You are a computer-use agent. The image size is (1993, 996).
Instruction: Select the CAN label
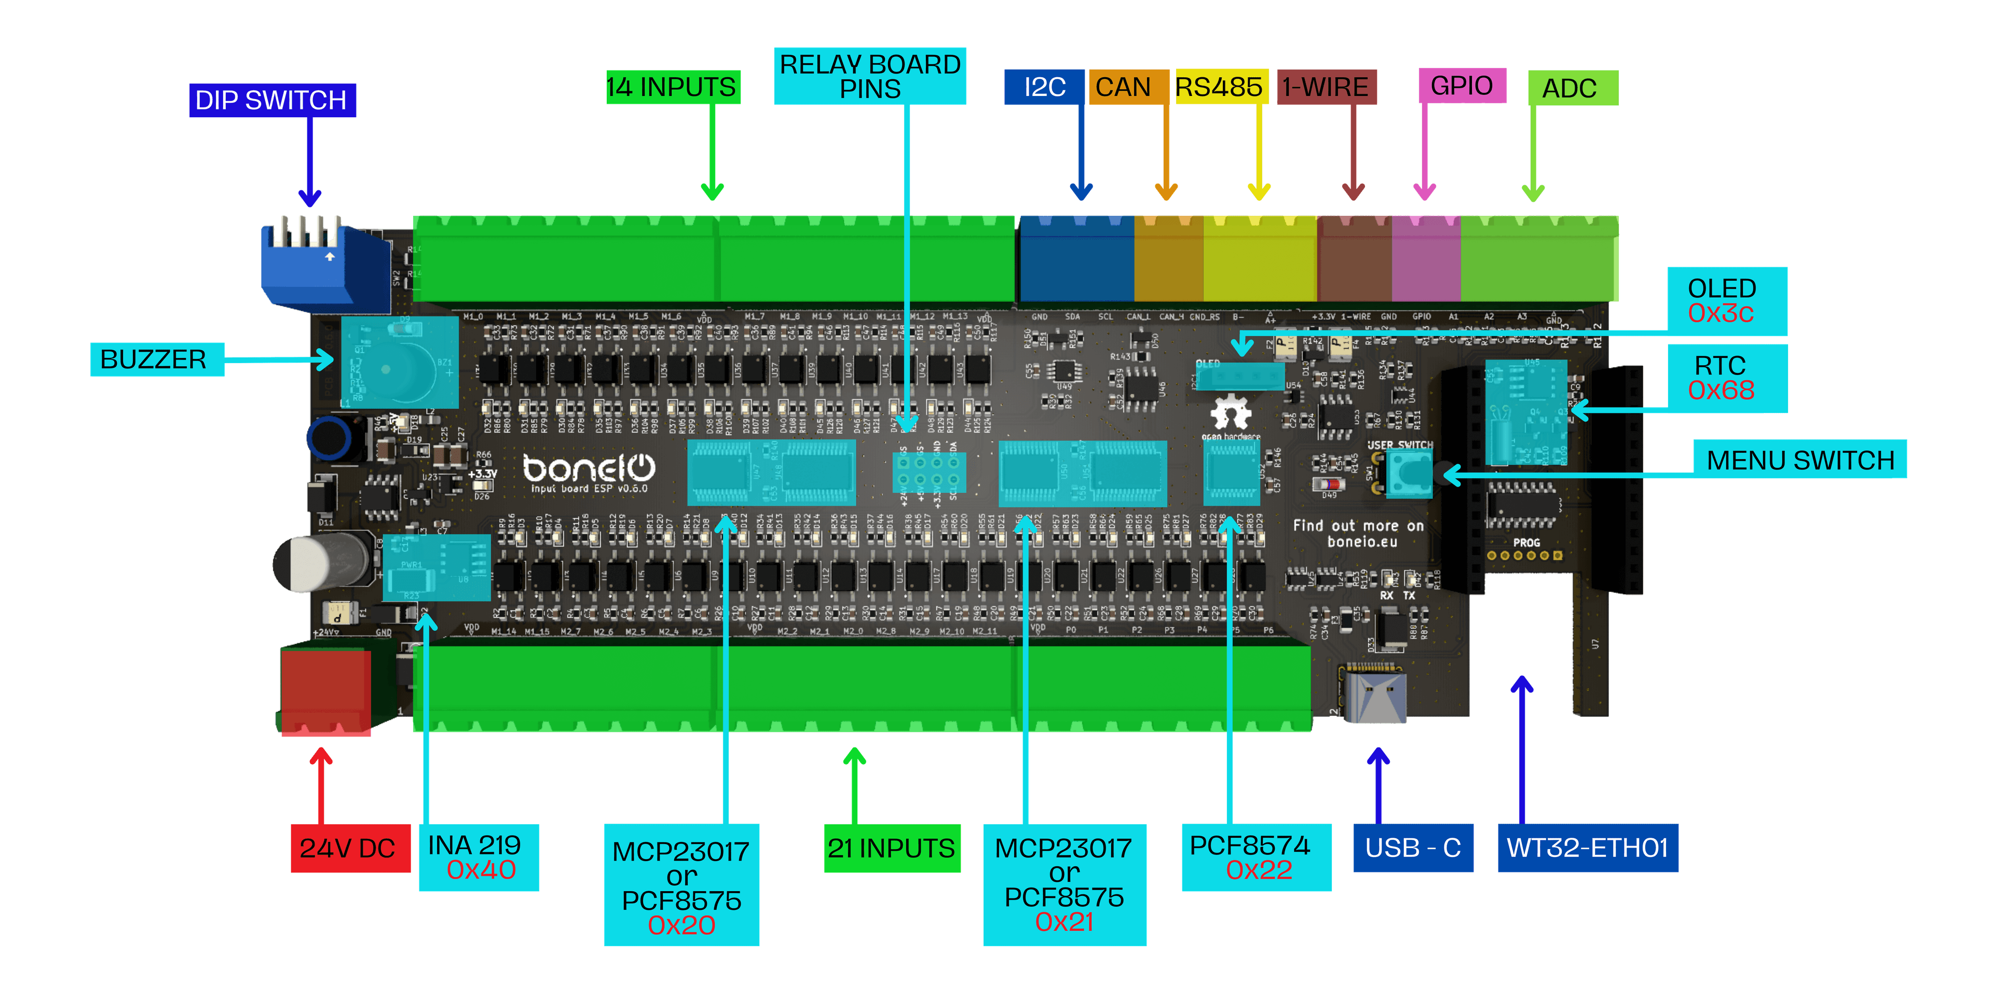pos(1128,87)
